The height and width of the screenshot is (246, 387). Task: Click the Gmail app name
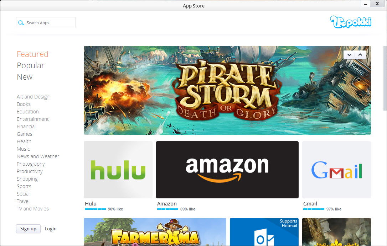(x=310, y=204)
